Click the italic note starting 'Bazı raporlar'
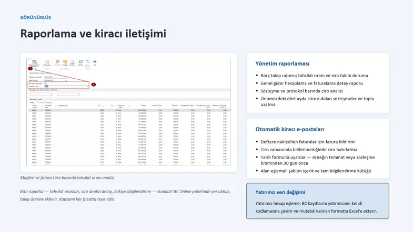The image size is (413, 232). (x=125, y=195)
